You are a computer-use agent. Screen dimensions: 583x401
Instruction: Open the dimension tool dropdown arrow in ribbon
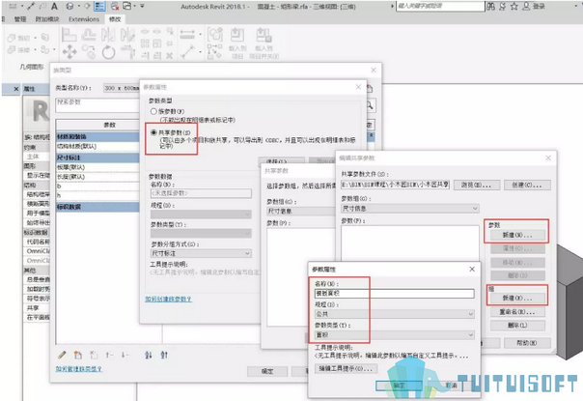(x=201, y=35)
